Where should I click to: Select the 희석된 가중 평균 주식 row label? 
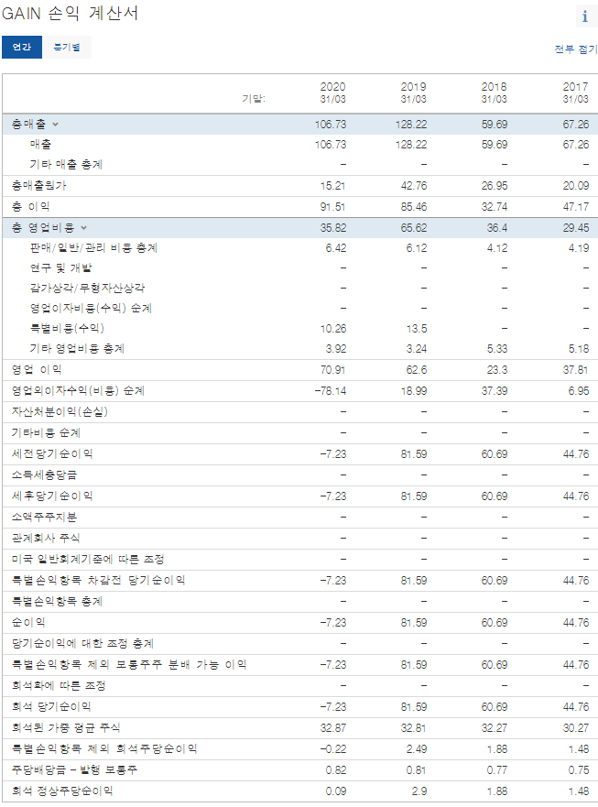[66, 727]
